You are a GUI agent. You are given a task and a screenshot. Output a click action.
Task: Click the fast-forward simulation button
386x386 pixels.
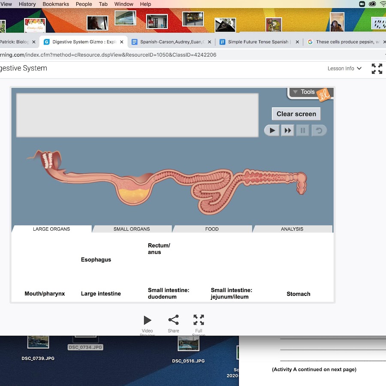pos(287,130)
